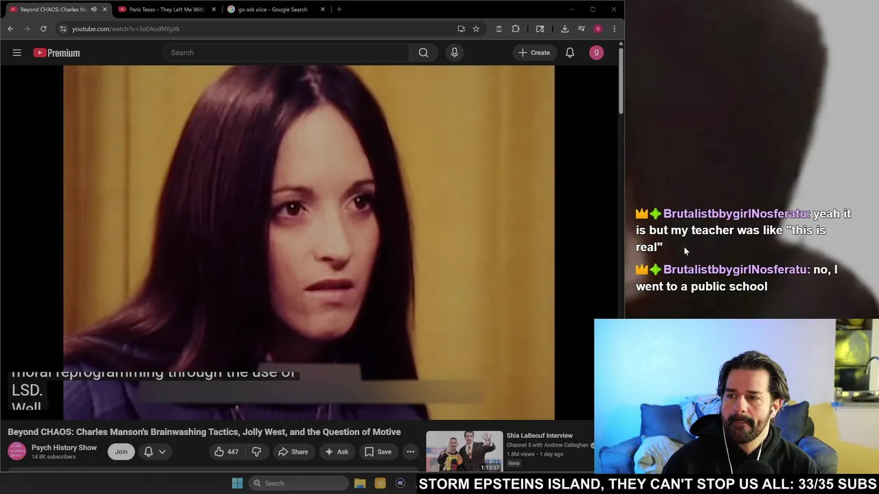Open more actions ellipsis under video
The width and height of the screenshot is (879, 494).
[x=410, y=451]
